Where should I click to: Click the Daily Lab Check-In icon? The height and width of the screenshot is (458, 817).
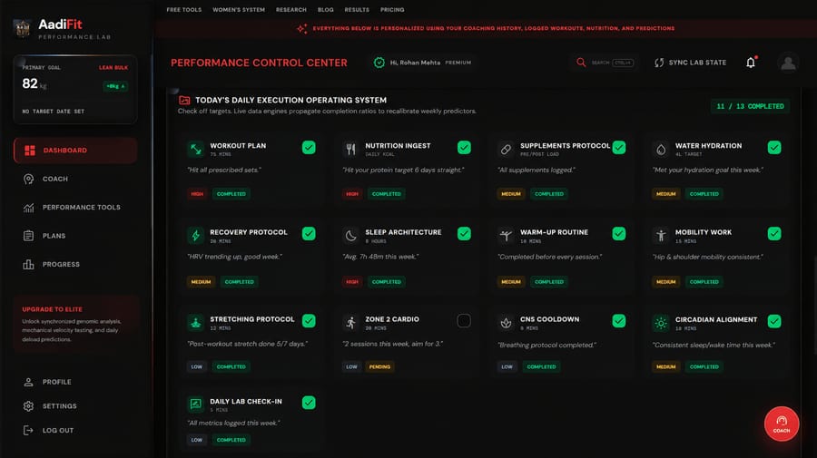click(195, 404)
